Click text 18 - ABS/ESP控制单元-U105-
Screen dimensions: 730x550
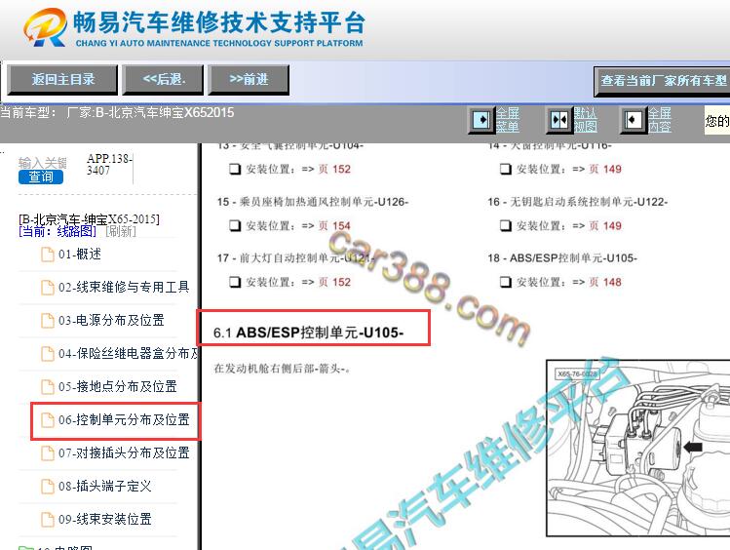(562, 258)
